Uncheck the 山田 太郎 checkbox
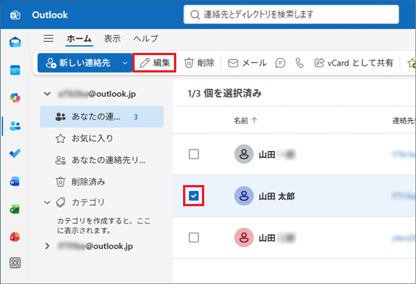416x284 pixels. click(194, 196)
